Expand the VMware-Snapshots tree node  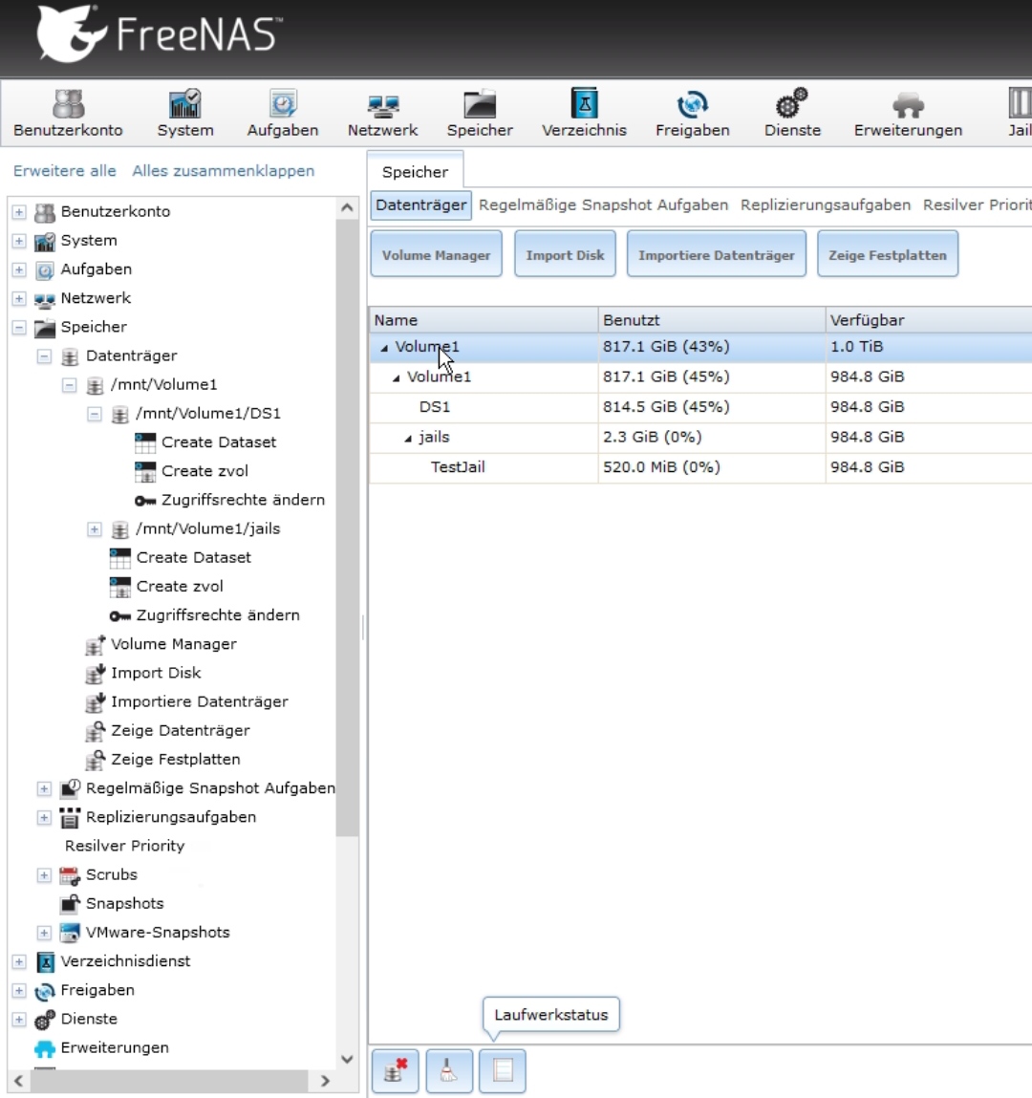[44, 932]
